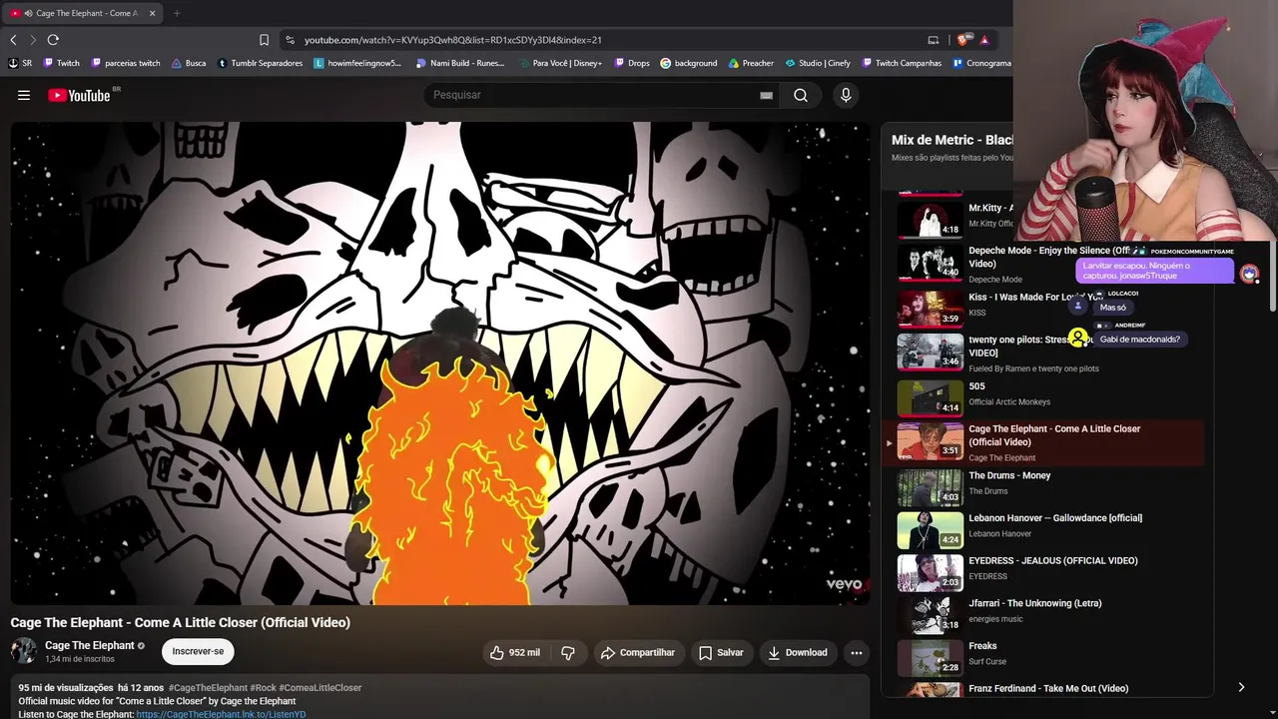The image size is (1278, 719).
Task: Open the howimfeelingnow5 bookmark
Action: pyautogui.click(x=357, y=63)
